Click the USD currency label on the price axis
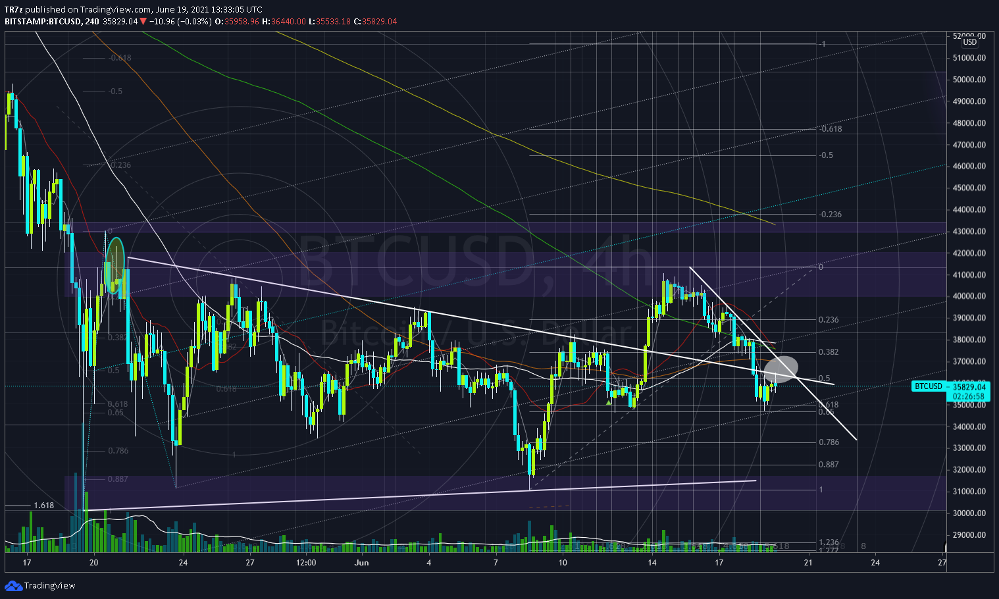The height and width of the screenshot is (599, 999). click(970, 42)
